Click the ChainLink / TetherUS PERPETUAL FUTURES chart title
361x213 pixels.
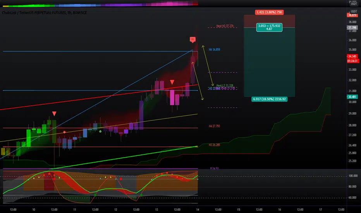tap(44, 13)
